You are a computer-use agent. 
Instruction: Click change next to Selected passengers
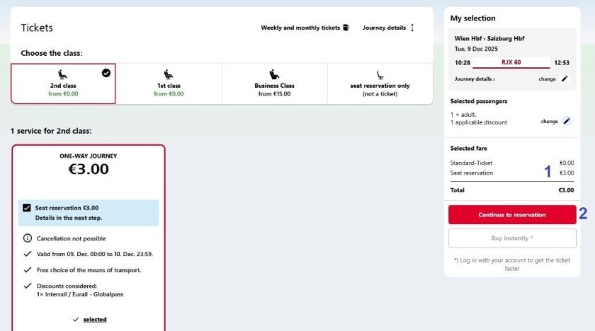tap(549, 121)
